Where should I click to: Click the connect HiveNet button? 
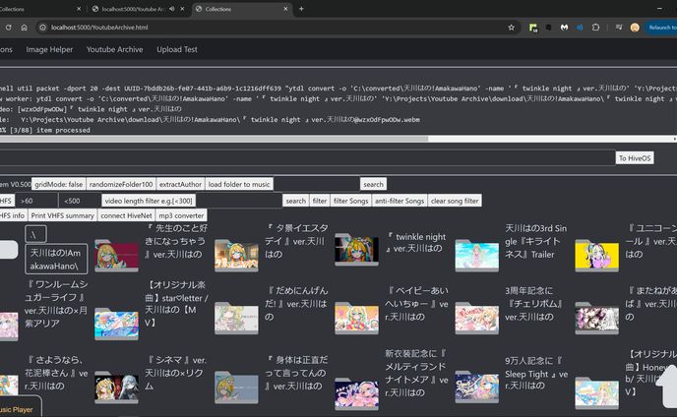tap(127, 215)
